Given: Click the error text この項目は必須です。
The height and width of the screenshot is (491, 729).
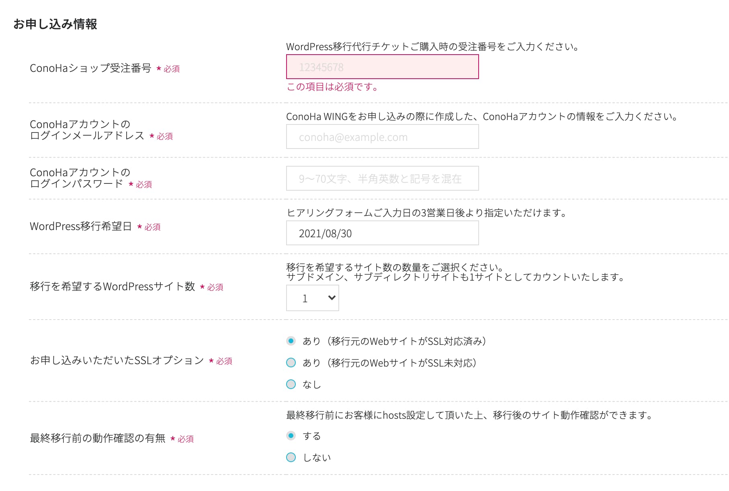Looking at the screenshot, I should 332,87.
